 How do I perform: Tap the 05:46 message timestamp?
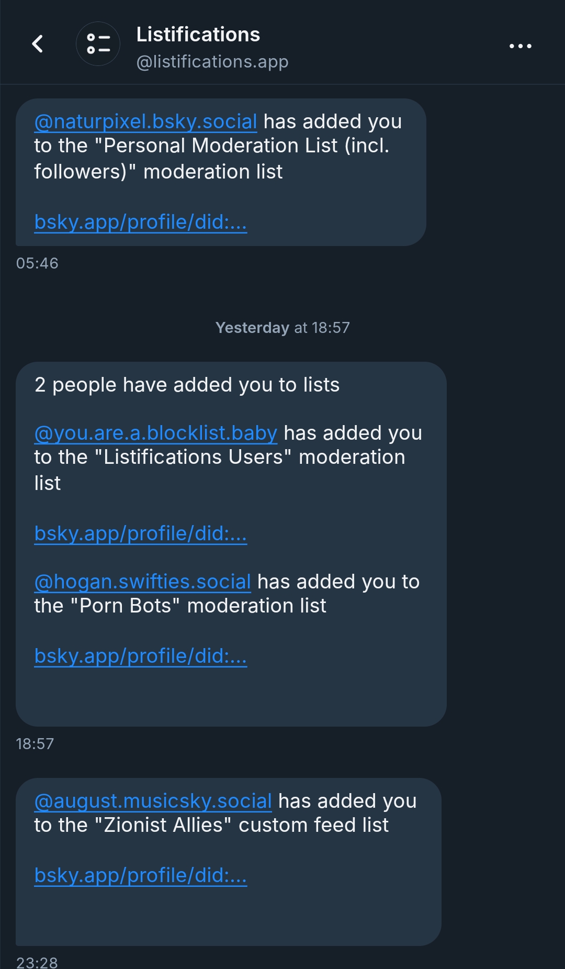37,263
